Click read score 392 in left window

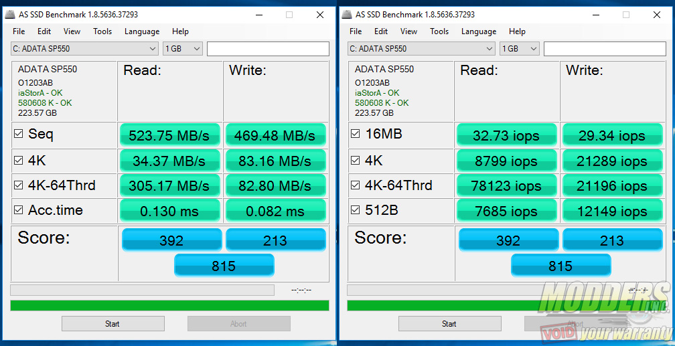point(171,240)
